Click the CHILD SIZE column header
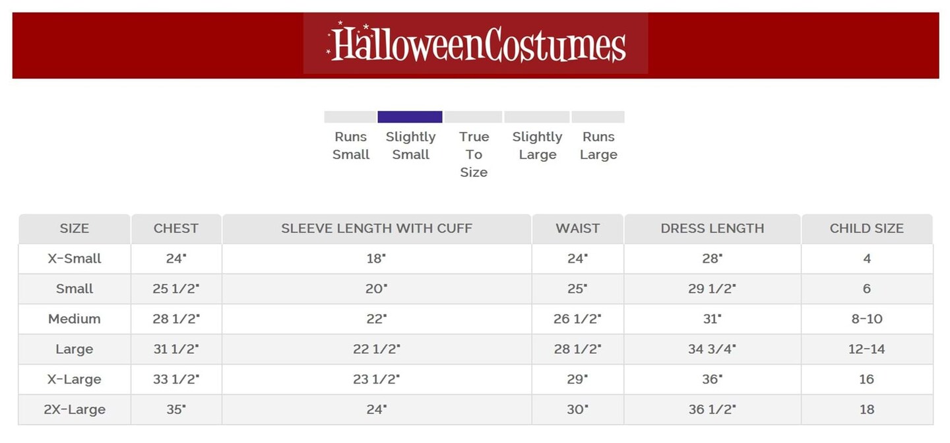The height and width of the screenshot is (443, 950). [x=867, y=228]
